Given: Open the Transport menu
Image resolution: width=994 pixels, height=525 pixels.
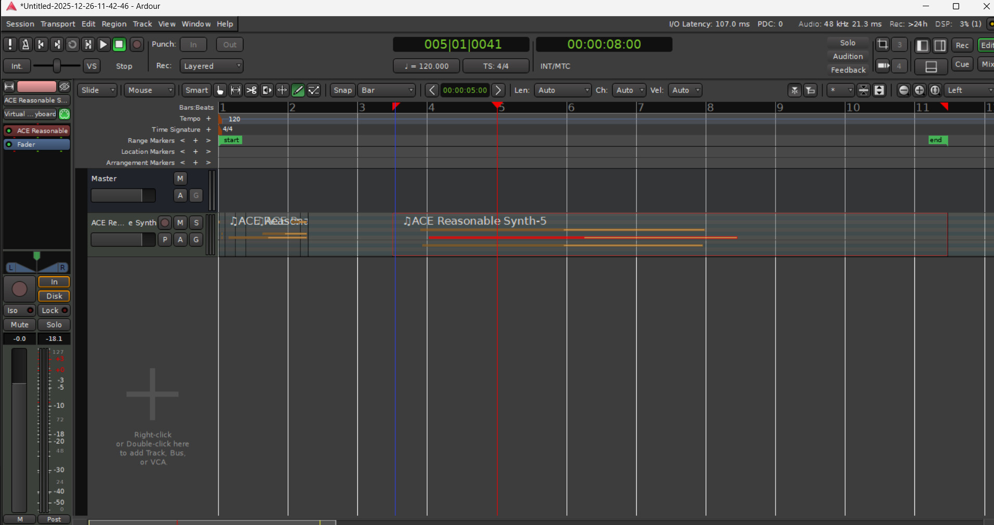Looking at the screenshot, I should coord(58,24).
